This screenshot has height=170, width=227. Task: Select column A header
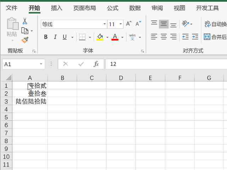click(30, 78)
